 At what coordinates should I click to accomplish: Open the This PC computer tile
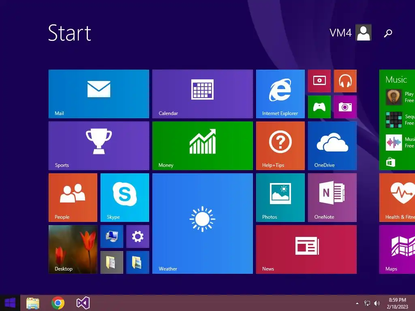112,236
